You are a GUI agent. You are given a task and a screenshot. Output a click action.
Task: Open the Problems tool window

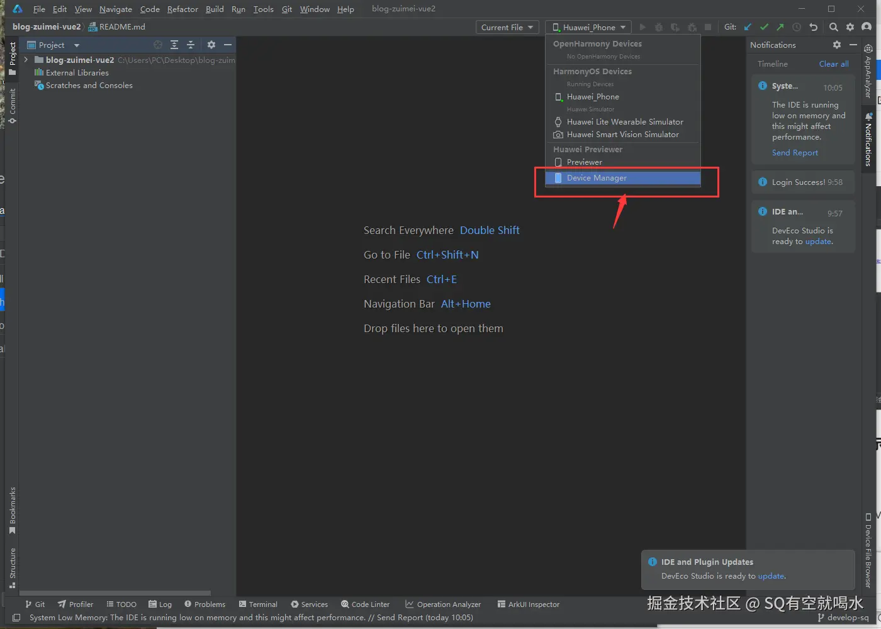[205, 604]
